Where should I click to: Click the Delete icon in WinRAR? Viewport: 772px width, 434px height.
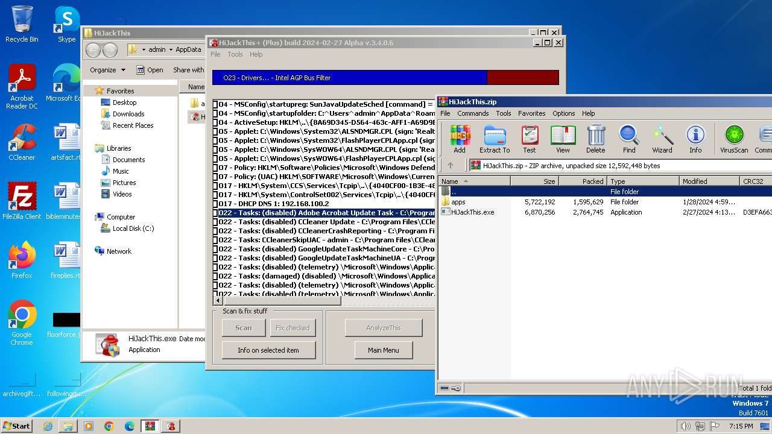tap(595, 139)
